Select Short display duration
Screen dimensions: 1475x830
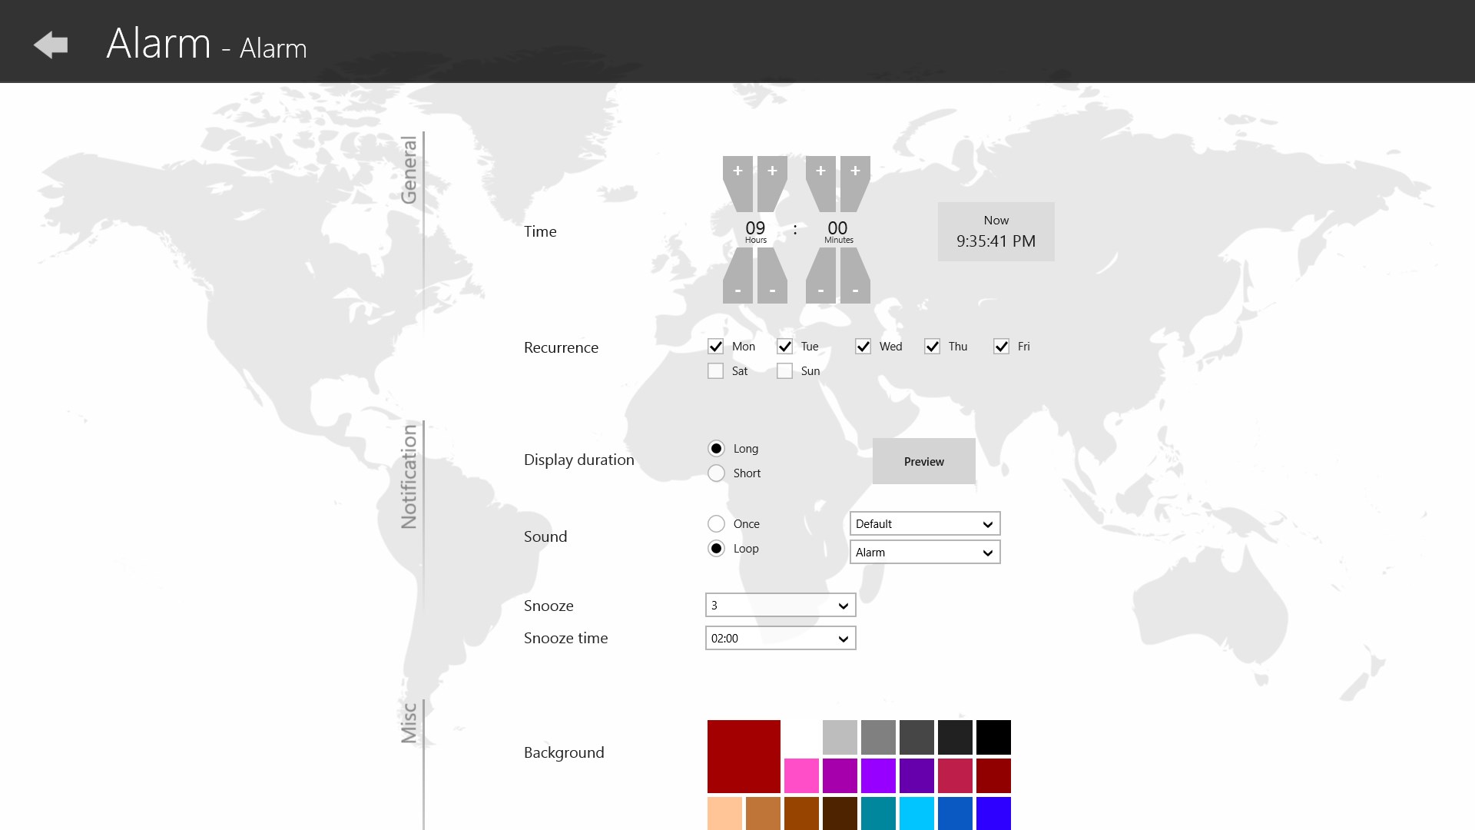[716, 473]
